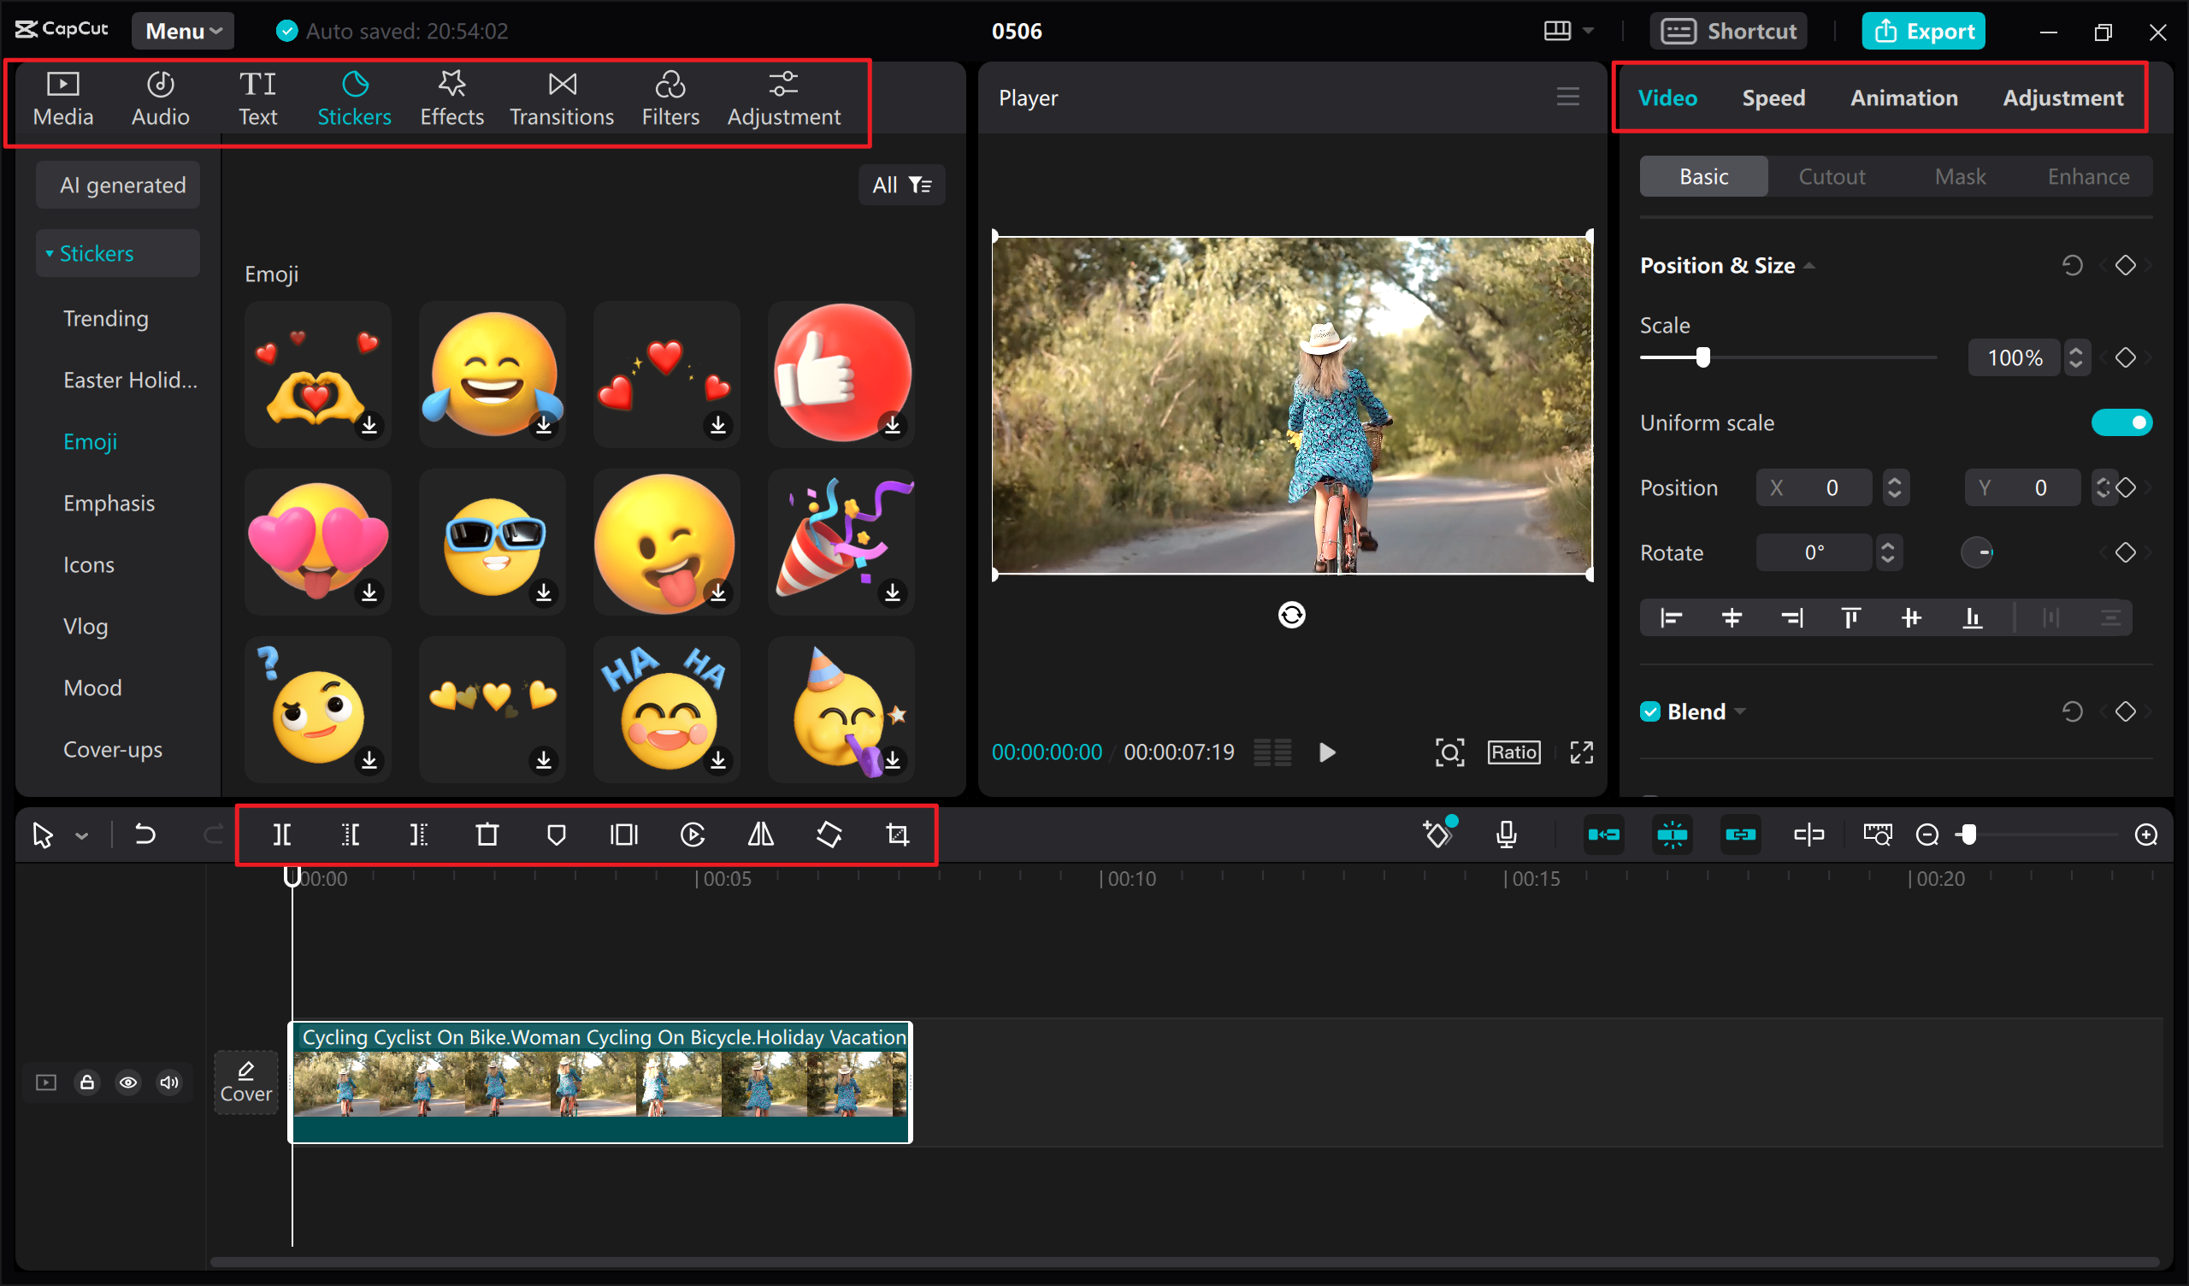2189x1286 pixels.
Task: Hide the video track with eye icon
Action: [128, 1082]
